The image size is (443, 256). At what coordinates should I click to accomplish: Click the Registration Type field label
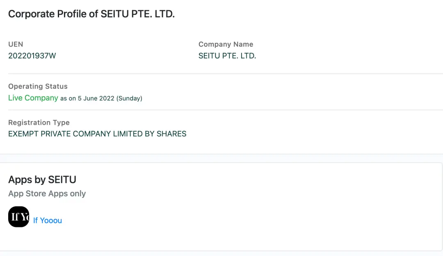click(39, 122)
